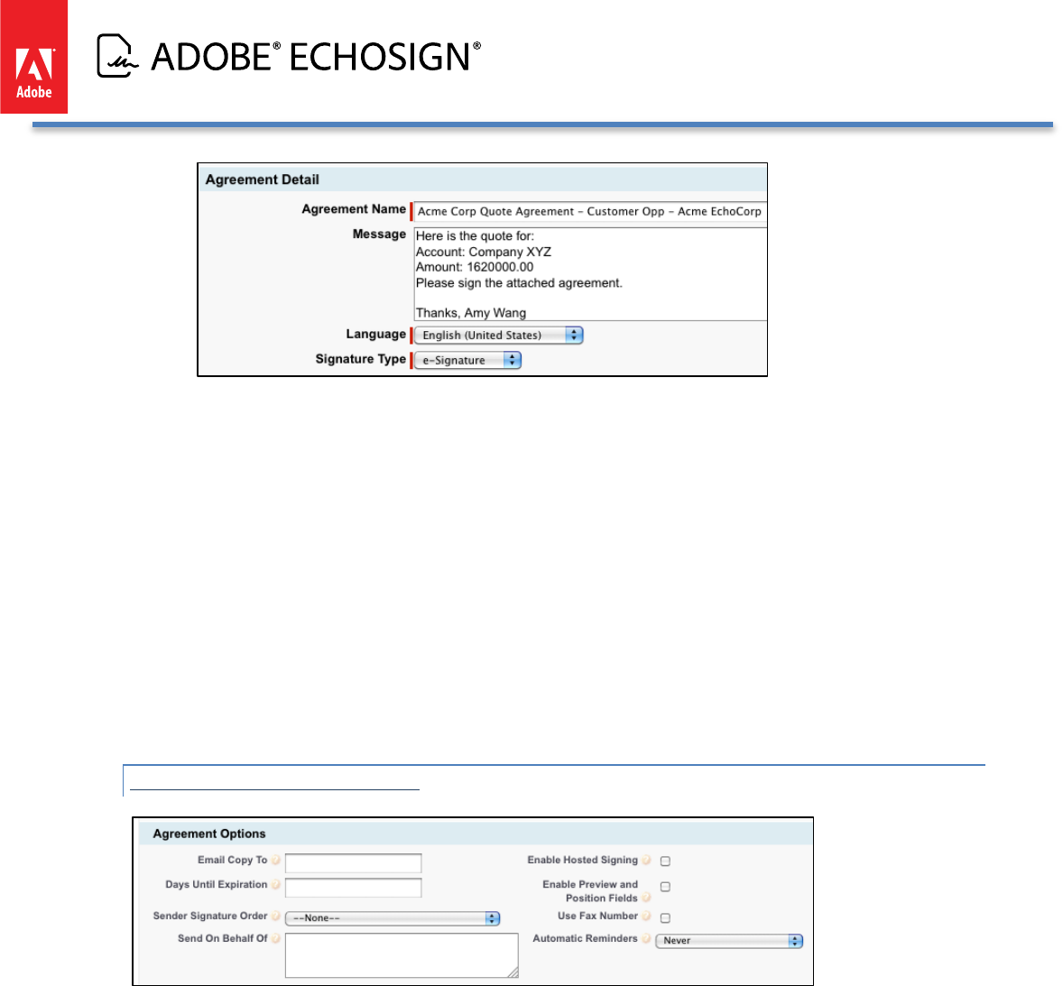This screenshot has width=1063, height=986.
Task: Click the help icon beside Sender Signature Order
Action: tap(276, 916)
